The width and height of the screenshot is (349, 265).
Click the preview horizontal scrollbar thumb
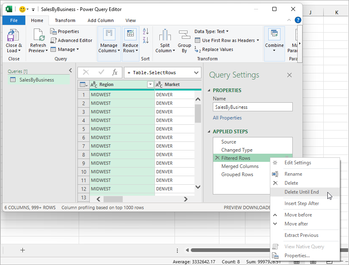click(113, 199)
